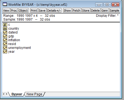Click the Delete button
This screenshot has width=124, height=100.
pos(95,10)
